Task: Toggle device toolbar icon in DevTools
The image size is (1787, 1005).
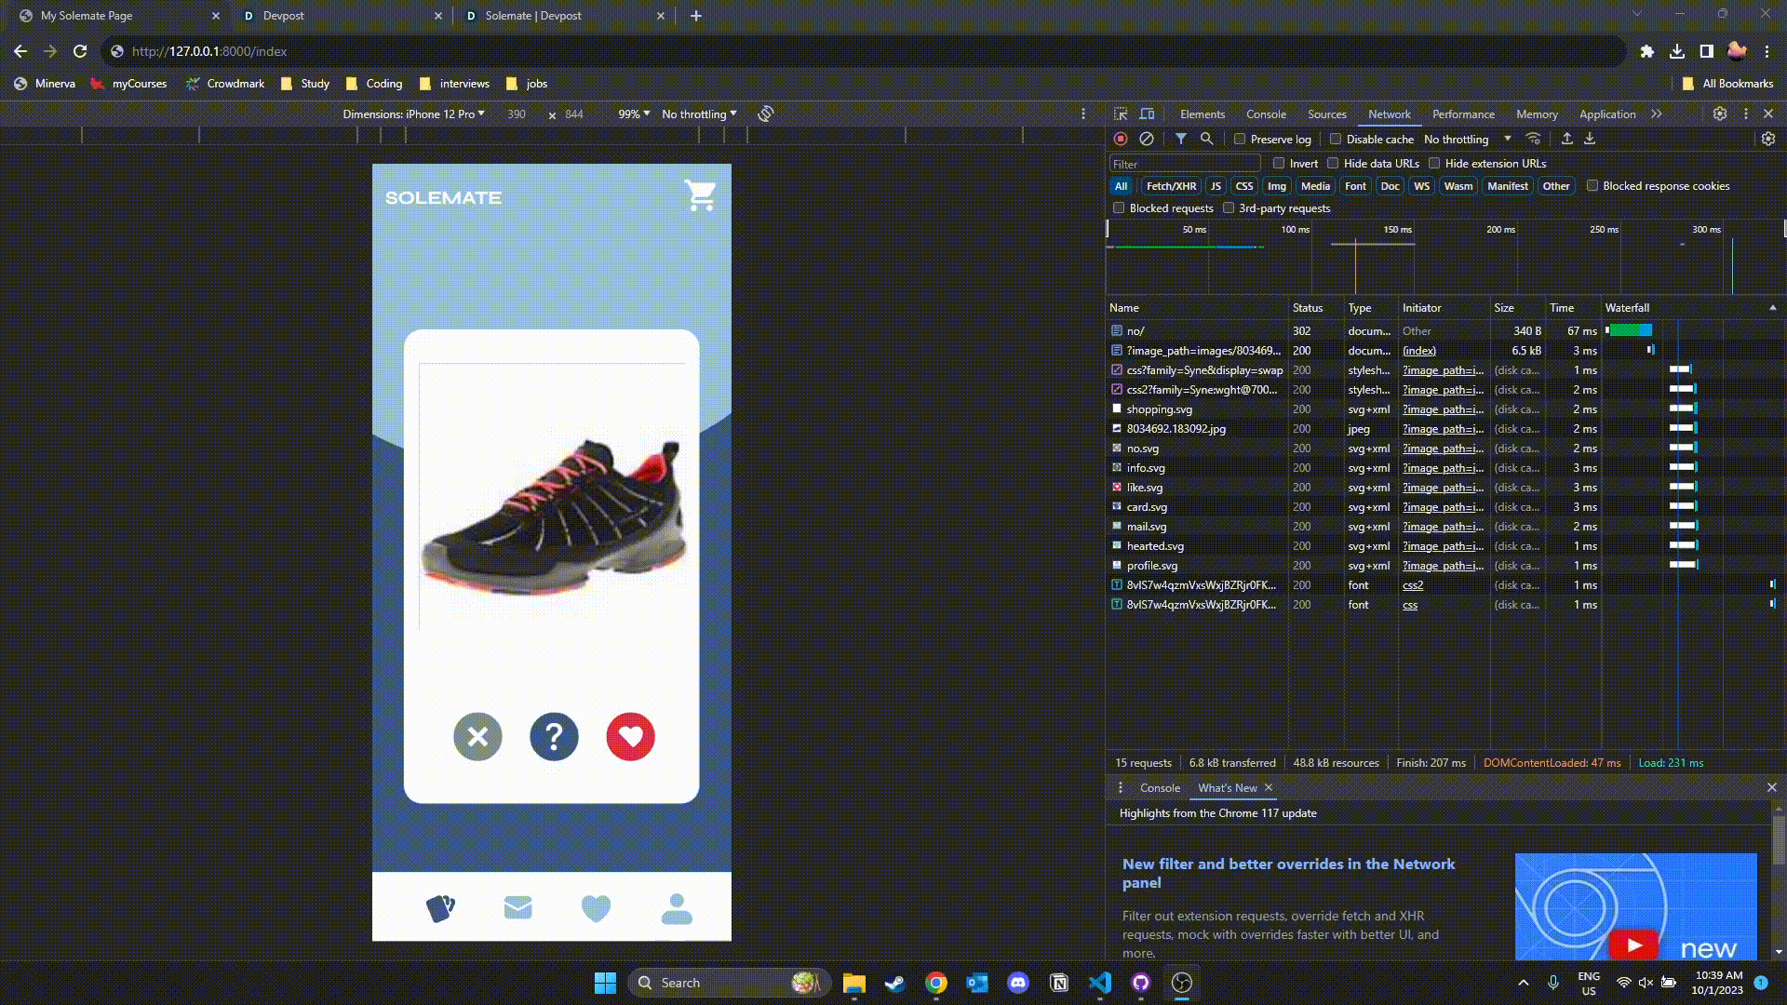Action: pyautogui.click(x=1147, y=114)
